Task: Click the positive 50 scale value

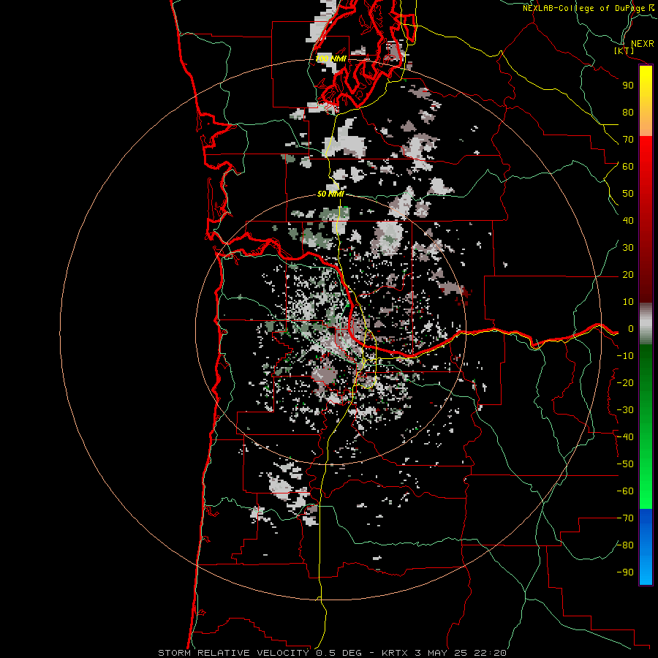Action: tap(628, 194)
